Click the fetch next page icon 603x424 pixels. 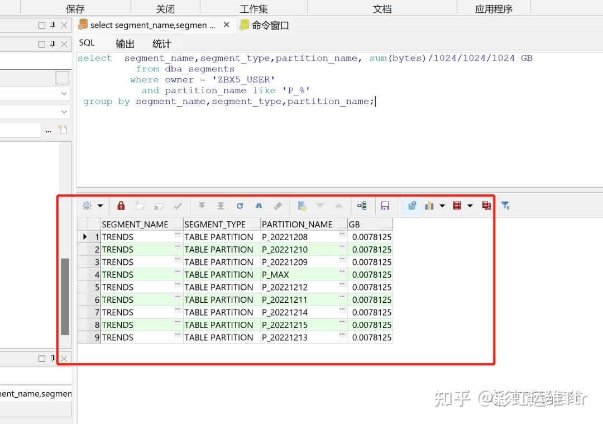point(202,206)
